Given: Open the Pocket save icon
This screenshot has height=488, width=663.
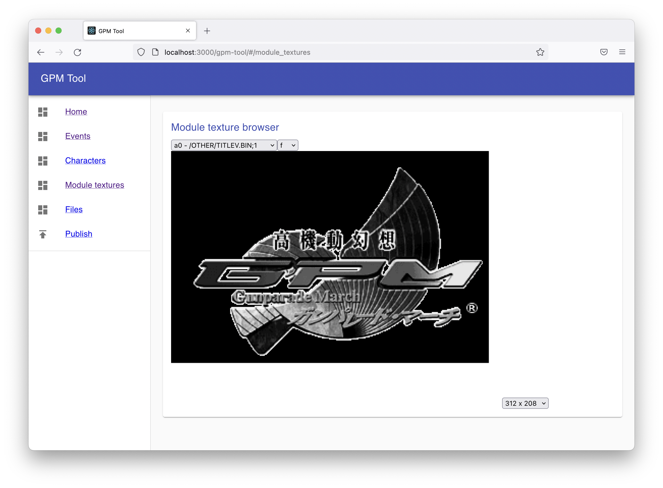Looking at the screenshot, I should [604, 52].
